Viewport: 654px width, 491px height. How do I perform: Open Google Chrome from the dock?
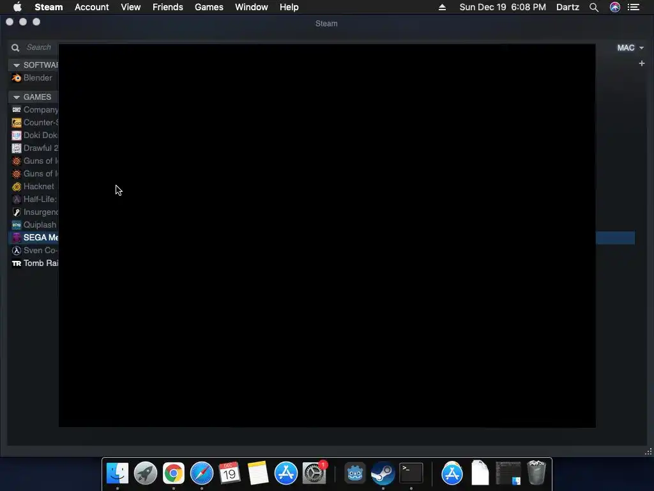[x=174, y=473]
